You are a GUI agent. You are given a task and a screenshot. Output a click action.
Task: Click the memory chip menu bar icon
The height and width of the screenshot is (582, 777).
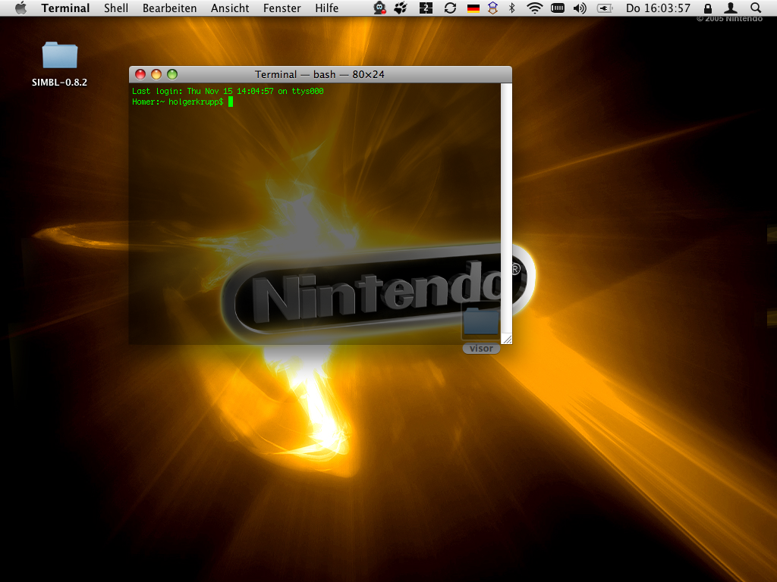click(558, 8)
